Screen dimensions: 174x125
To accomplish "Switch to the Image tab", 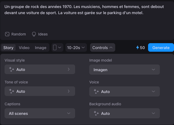I will [x=41, y=48].
